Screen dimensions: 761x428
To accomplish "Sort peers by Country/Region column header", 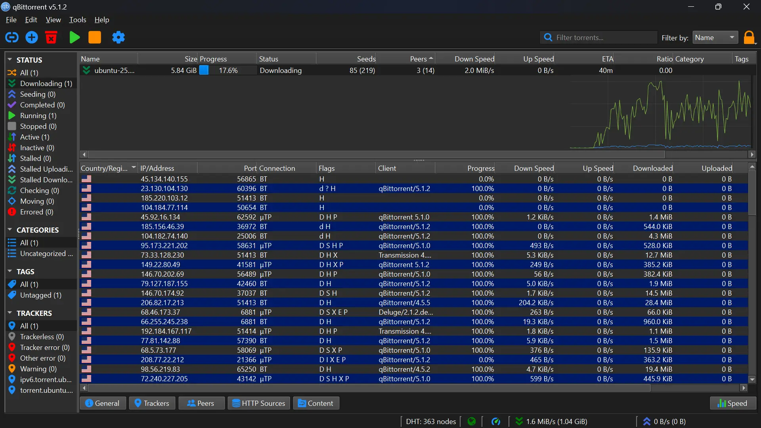I will 108,168.
